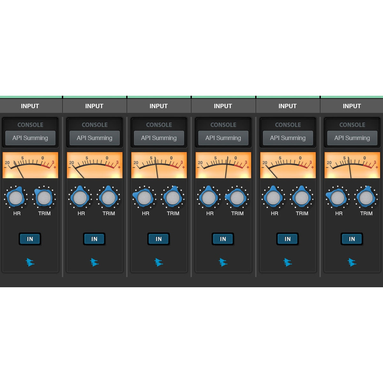Click the API logo in the fourth strip

(x=223, y=262)
